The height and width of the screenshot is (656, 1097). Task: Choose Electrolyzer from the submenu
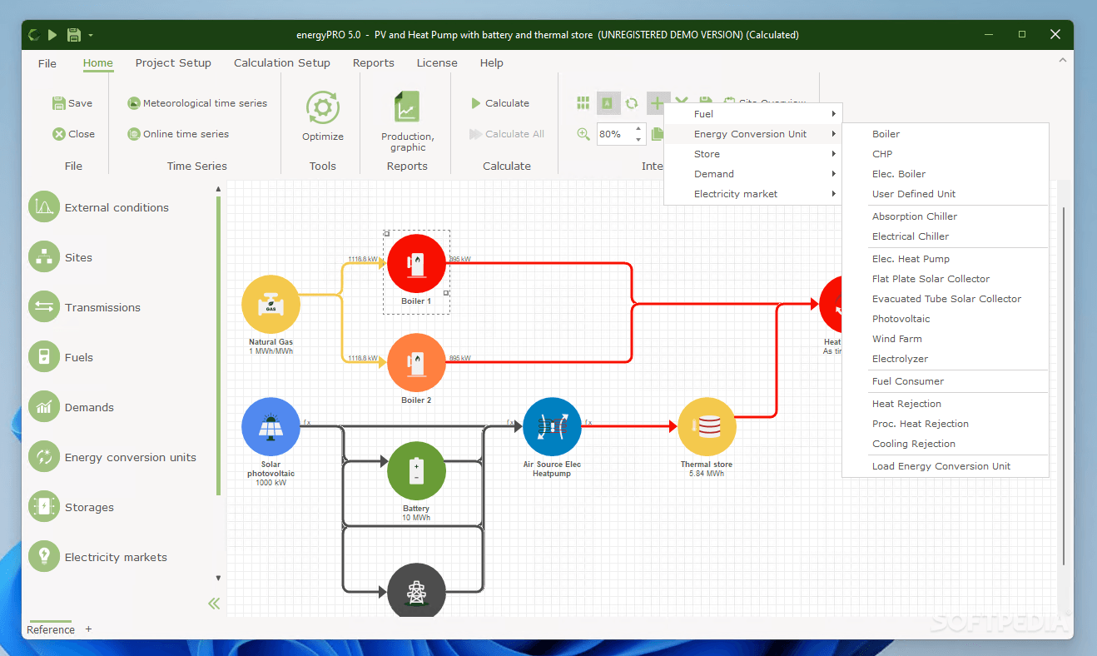[x=946, y=359]
